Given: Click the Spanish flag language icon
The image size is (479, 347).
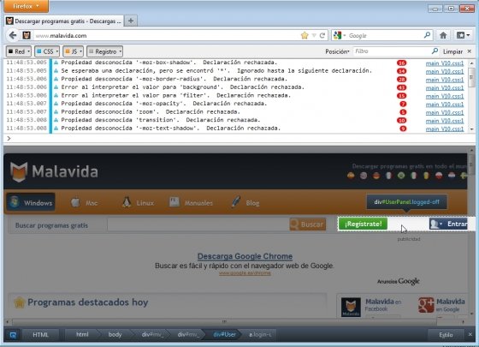Looking at the screenshot, I should (351, 176).
